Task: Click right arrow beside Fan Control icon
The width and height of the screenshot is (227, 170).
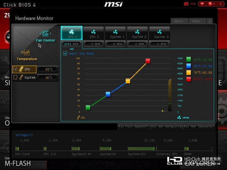Action: click(50, 33)
